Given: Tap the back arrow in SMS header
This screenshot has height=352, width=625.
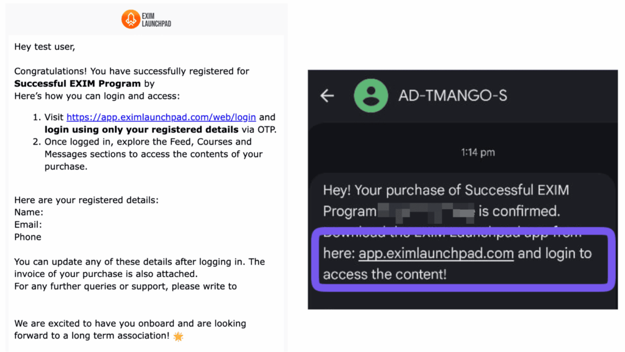Looking at the screenshot, I should tap(328, 96).
